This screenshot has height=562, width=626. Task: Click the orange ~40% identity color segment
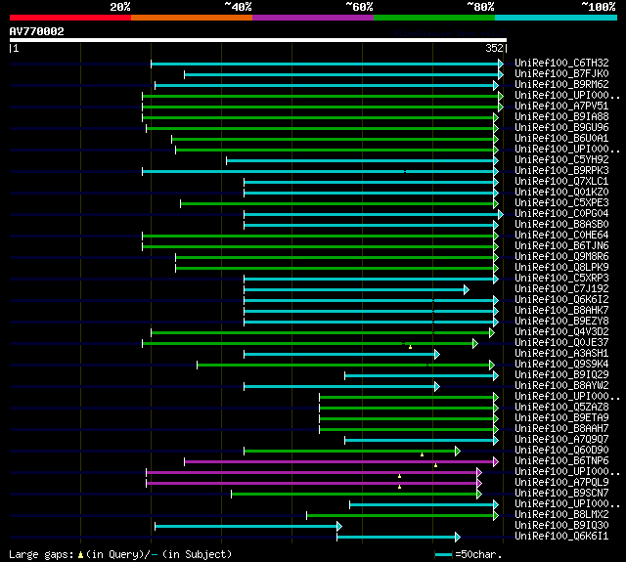pos(192,18)
